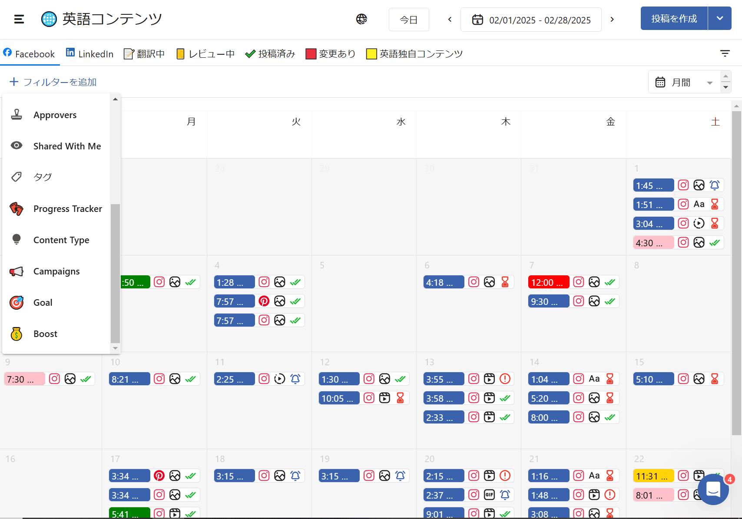
Task: Choose Progress Tracker from the filter list
Action: pyautogui.click(x=67, y=209)
